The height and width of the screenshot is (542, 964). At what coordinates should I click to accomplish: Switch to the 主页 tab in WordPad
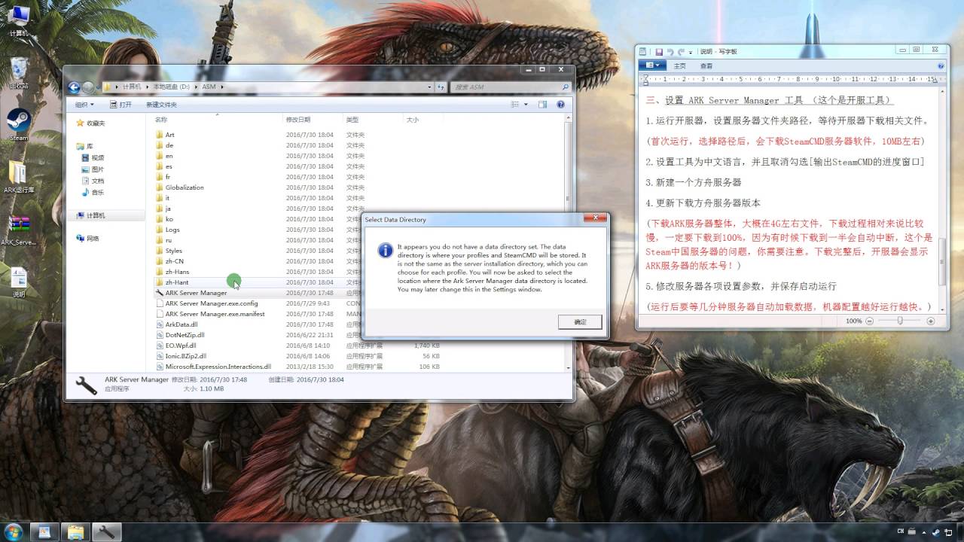pos(680,65)
